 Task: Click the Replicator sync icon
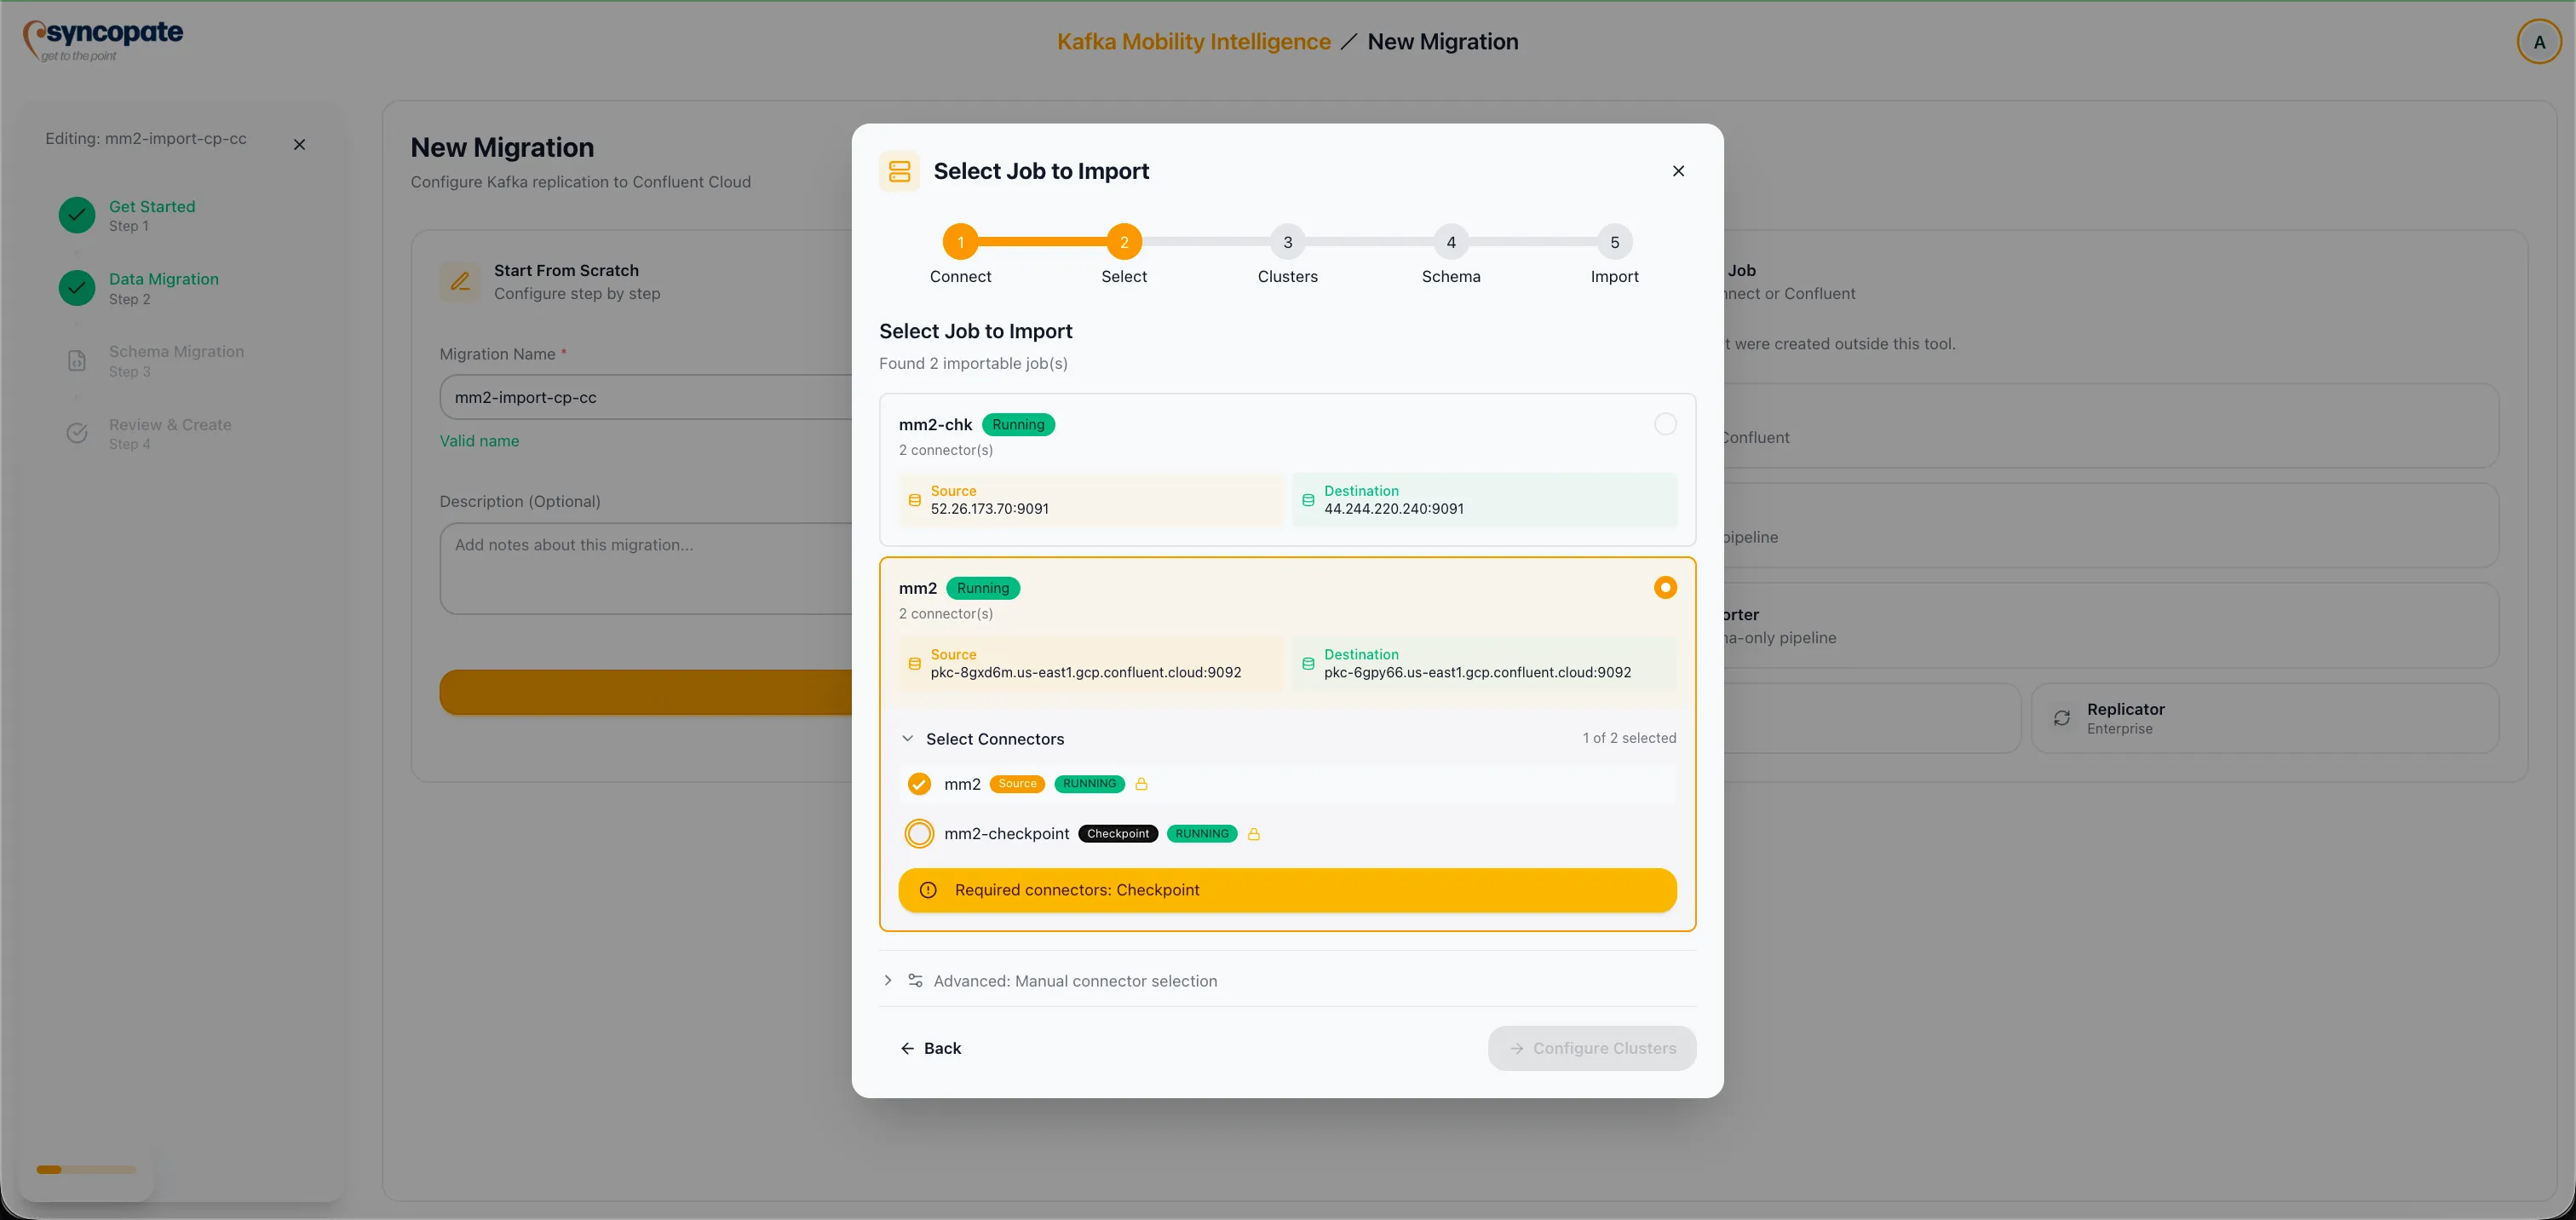pos(2062,718)
